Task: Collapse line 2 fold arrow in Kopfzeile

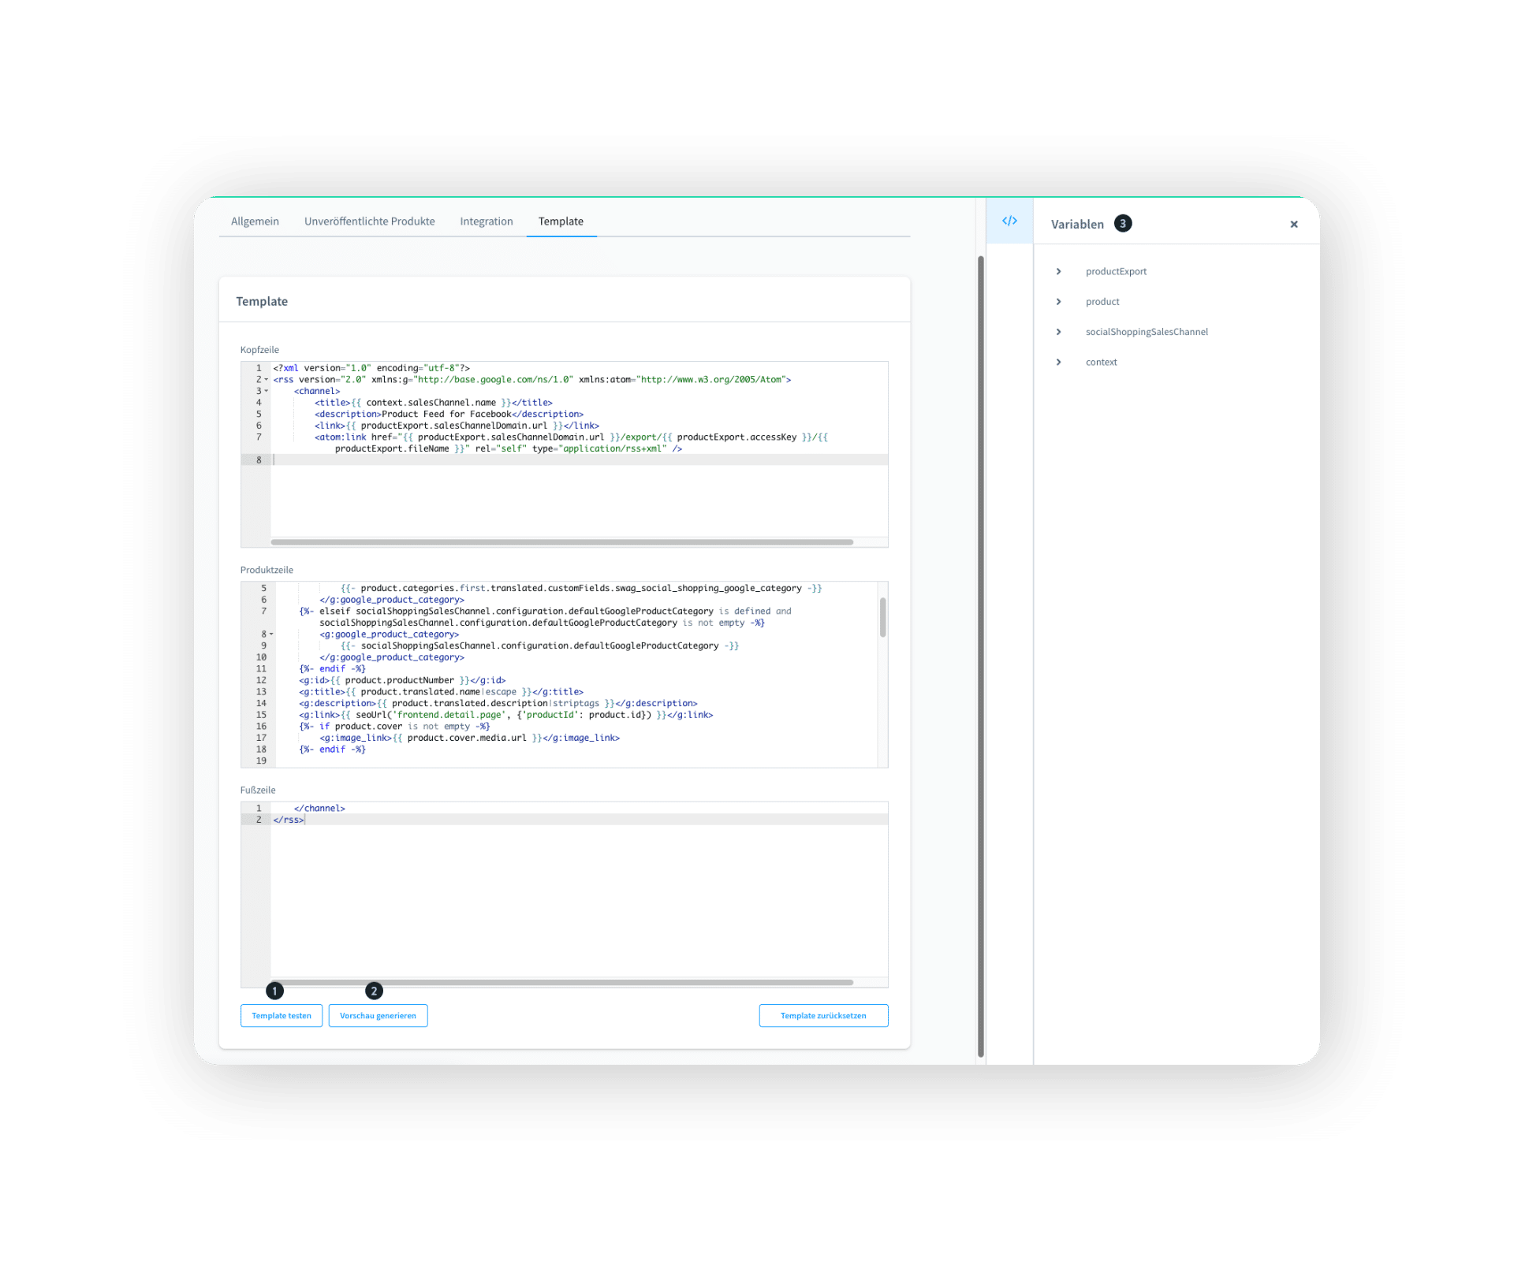Action: (x=267, y=380)
